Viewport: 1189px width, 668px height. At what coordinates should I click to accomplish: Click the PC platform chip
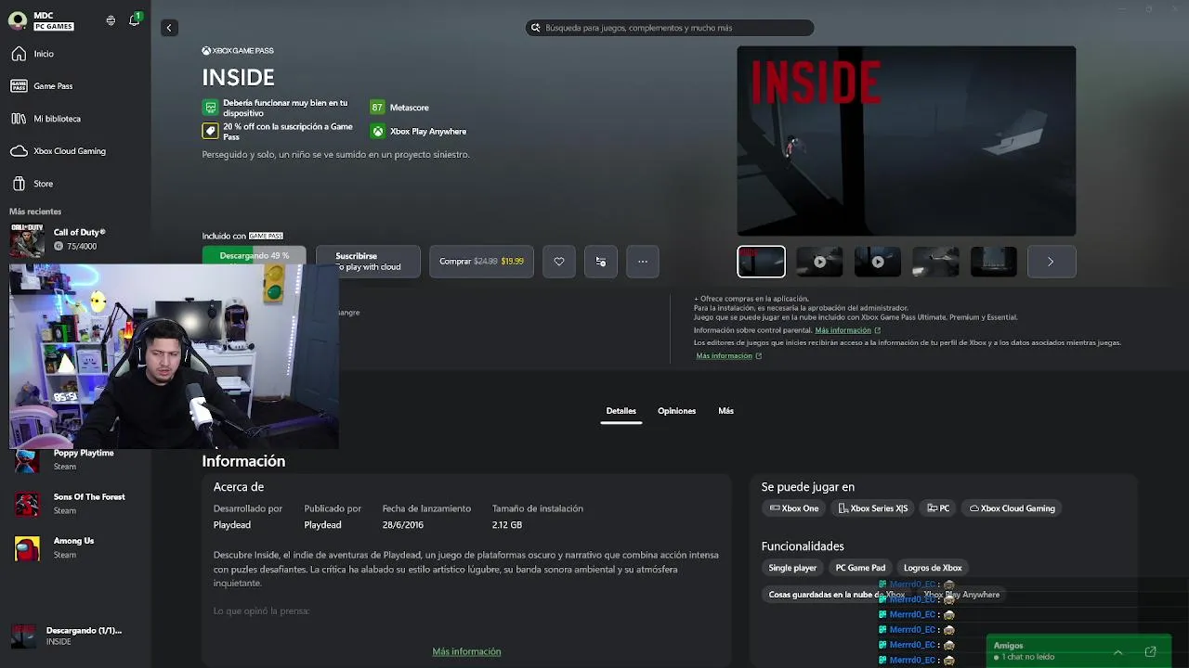[x=938, y=508]
